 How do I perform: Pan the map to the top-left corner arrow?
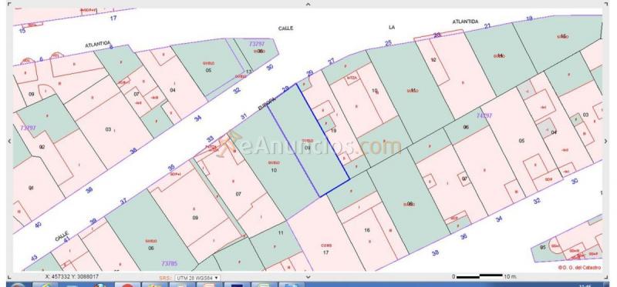pyautogui.click(x=9, y=5)
